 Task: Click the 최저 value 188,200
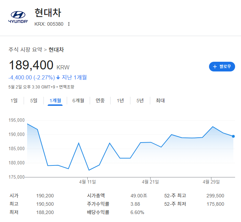pos(45,212)
